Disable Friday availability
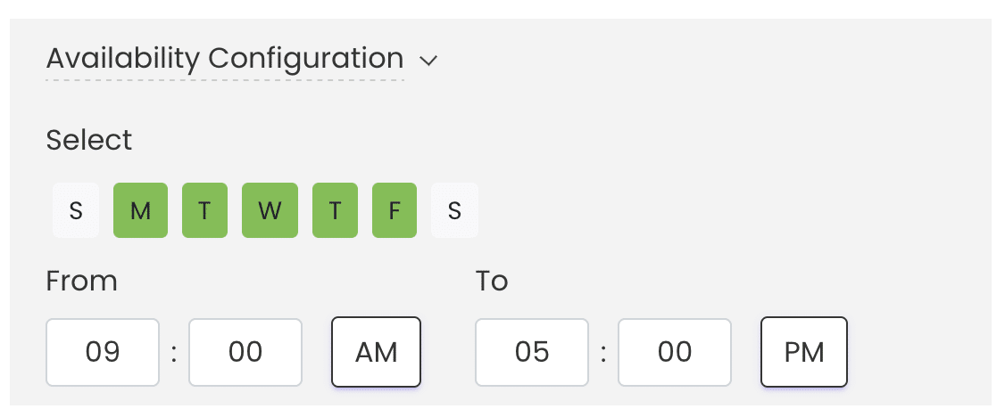Viewport: 1005px width, 417px height. tap(395, 211)
